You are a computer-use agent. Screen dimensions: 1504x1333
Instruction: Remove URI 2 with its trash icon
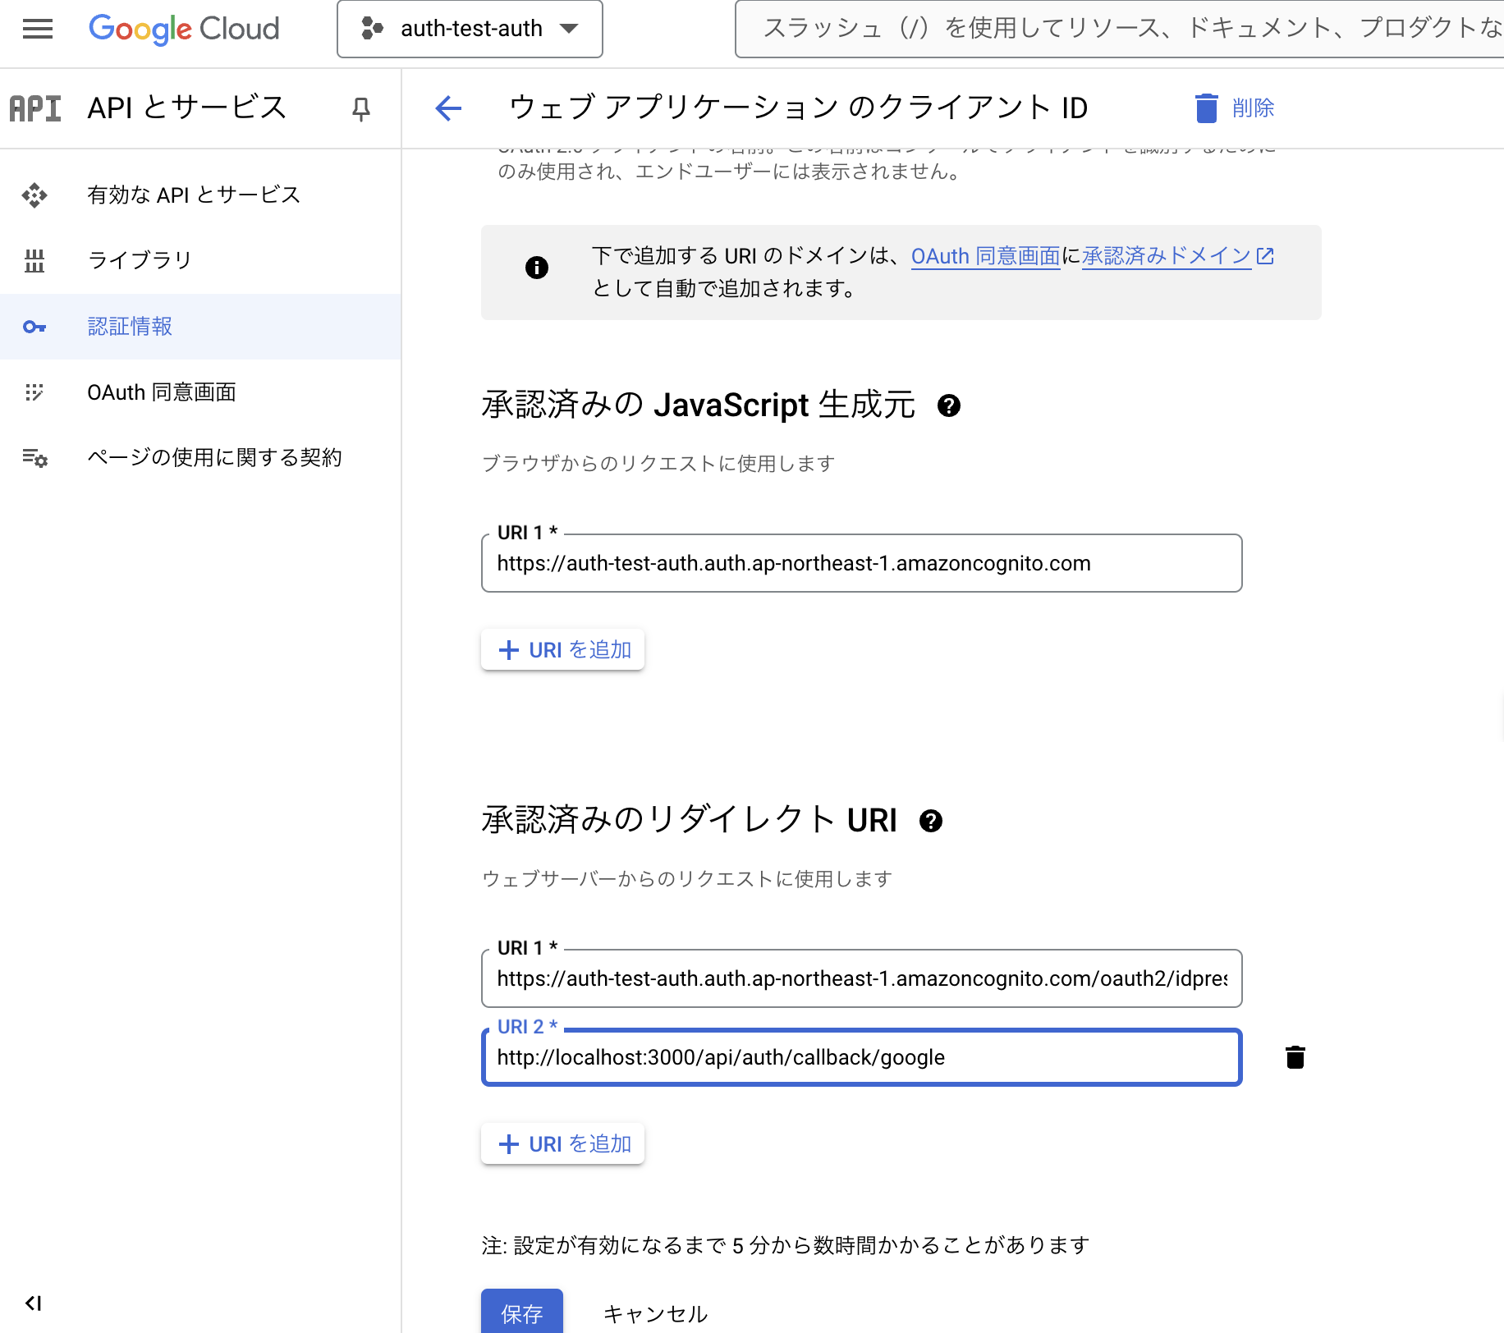(x=1295, y=1057)
